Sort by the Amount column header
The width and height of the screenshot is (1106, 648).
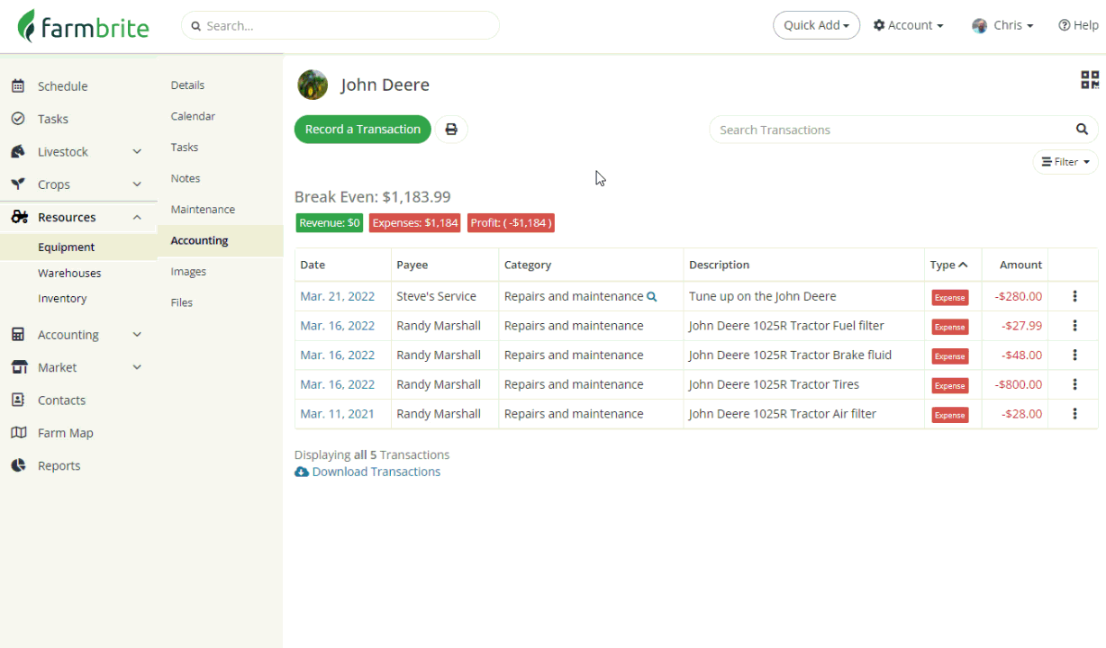click(x=1021, y=265)
